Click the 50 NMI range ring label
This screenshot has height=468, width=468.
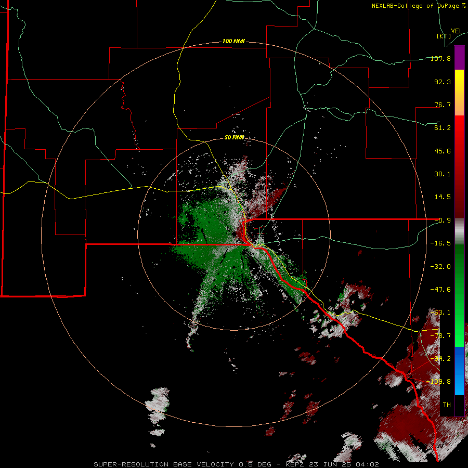tap(235, 137)
